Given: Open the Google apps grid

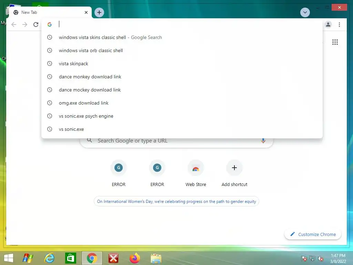Looking at the screenshot, I should point(335,42).
